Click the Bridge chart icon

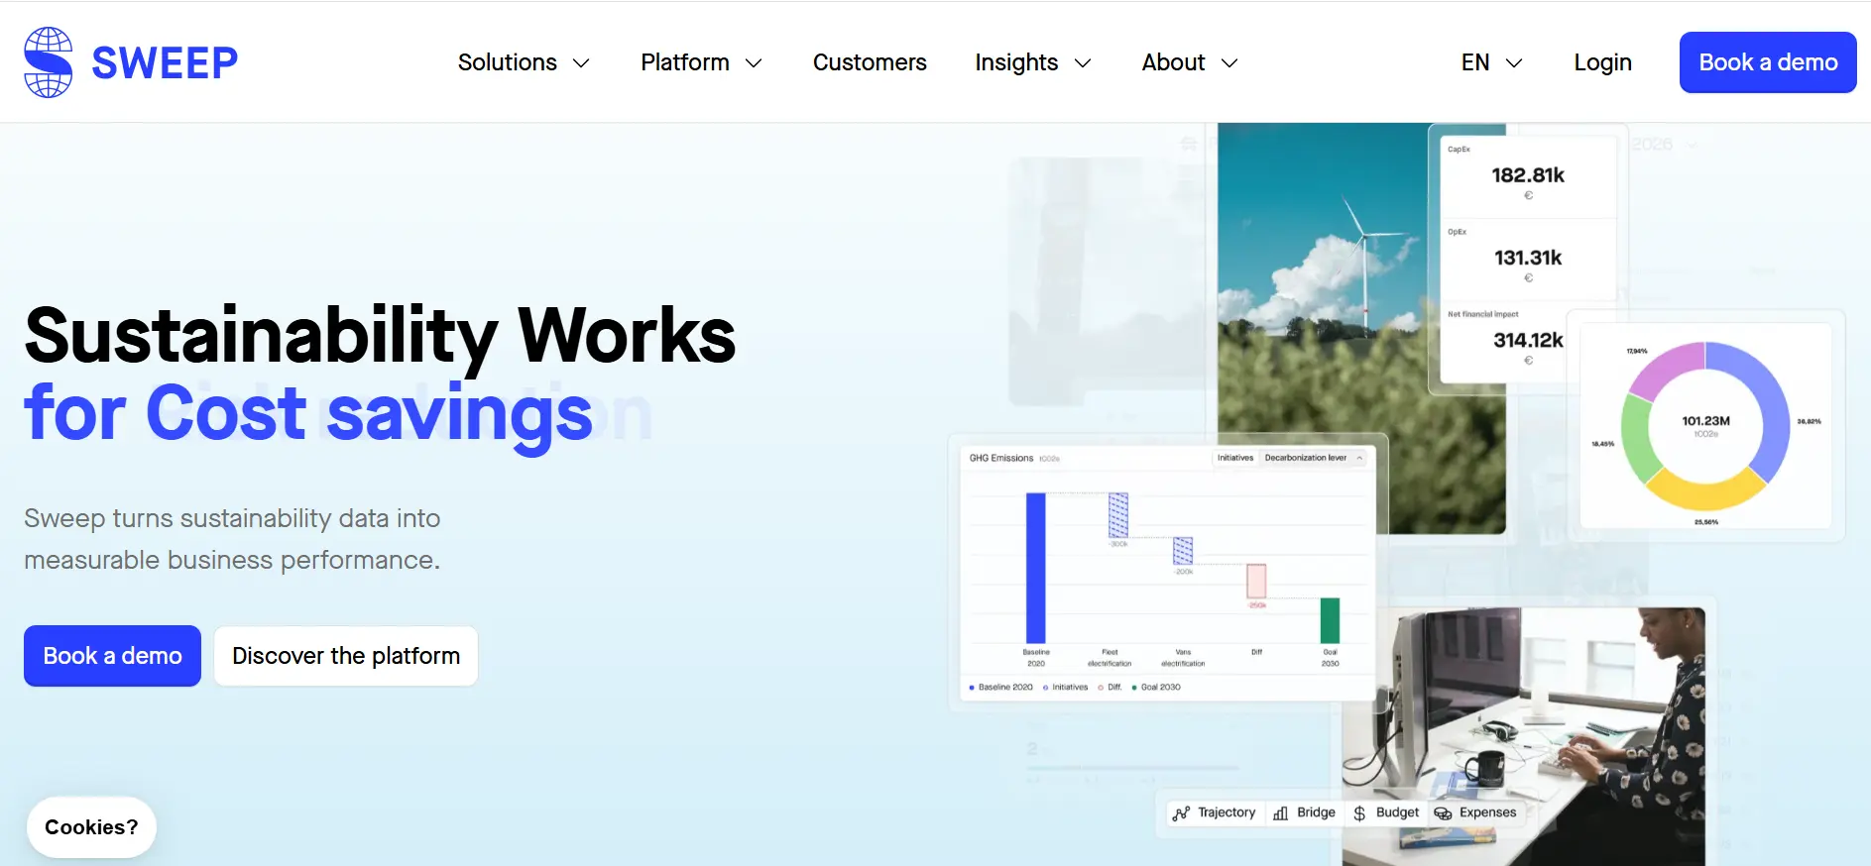[1280, 813]
